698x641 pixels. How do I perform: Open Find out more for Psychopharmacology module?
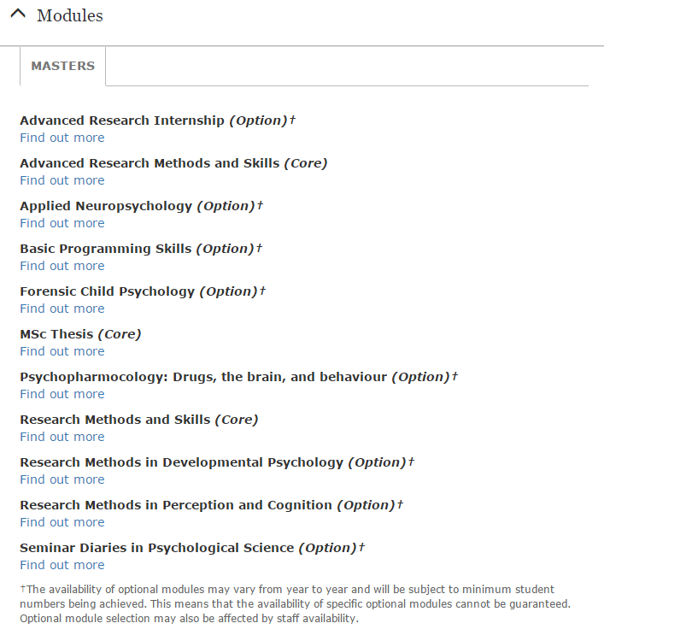pyautogui.click(x=62, y=394)
